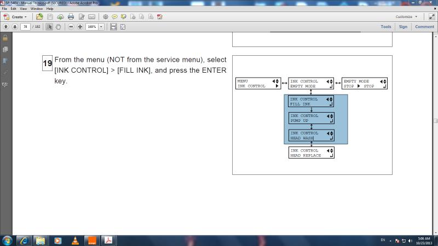
Task: Click vertical scrollbar up arrow
Action: [435, 36]
